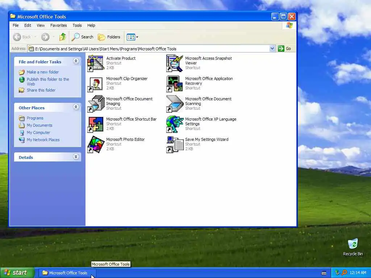Select the Save My Settings Wizard icon
The image size is (371, 278).
pyautogui.click(x=175, y=144)
